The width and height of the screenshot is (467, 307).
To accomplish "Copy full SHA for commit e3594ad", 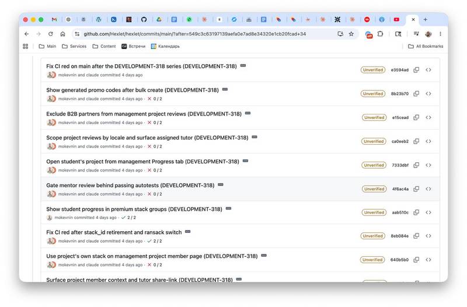I will pyautogui.click(x=416, y=69).
